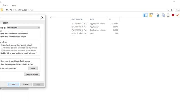Screen dimensions: 180x101
Task: Sort by Date modified column
Action: [x=77, y=19]
